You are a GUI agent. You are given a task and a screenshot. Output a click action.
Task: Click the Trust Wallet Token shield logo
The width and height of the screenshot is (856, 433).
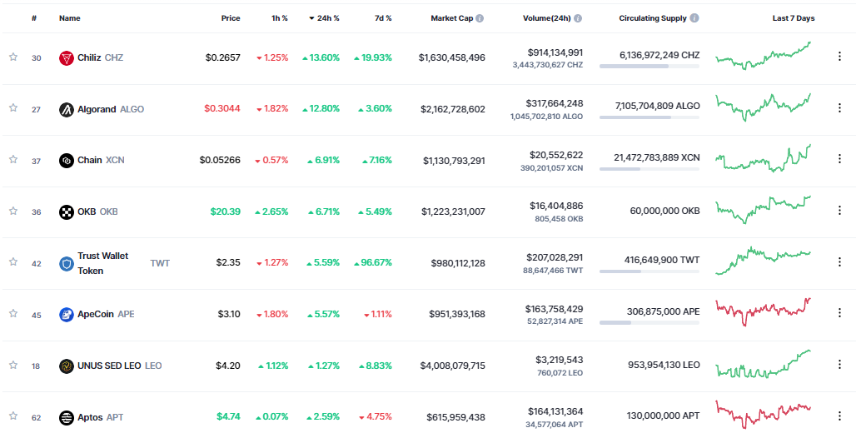pyautogui.click(x=66, y=264)
